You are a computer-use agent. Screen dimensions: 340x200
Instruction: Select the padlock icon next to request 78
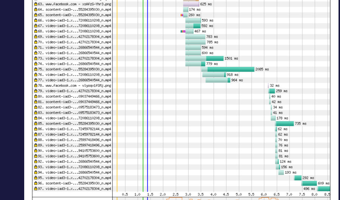tap(36, 85)
